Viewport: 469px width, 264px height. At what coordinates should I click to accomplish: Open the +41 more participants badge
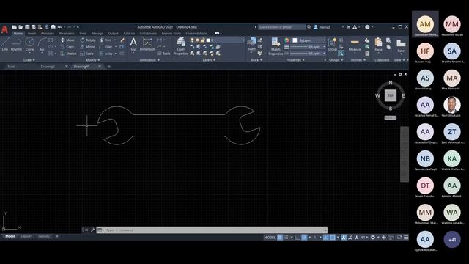pyautogui.click(x=452, y=240)
